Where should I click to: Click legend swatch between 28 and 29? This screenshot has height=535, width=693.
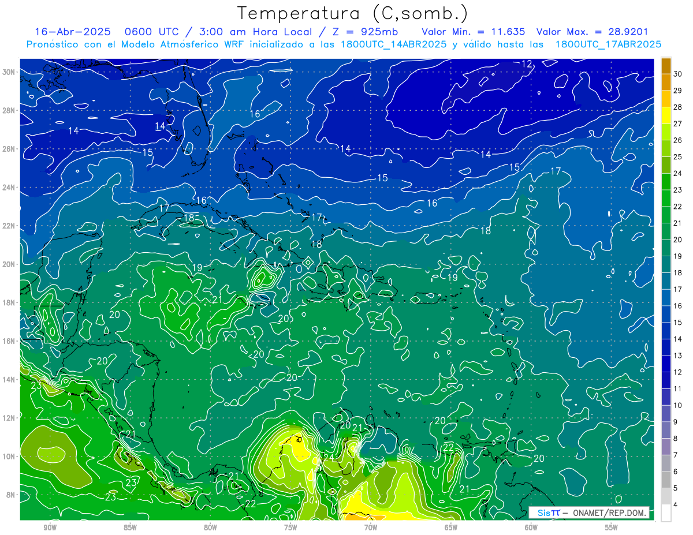[666, 99]
